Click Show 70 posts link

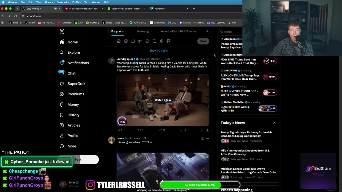click(158, 51)
